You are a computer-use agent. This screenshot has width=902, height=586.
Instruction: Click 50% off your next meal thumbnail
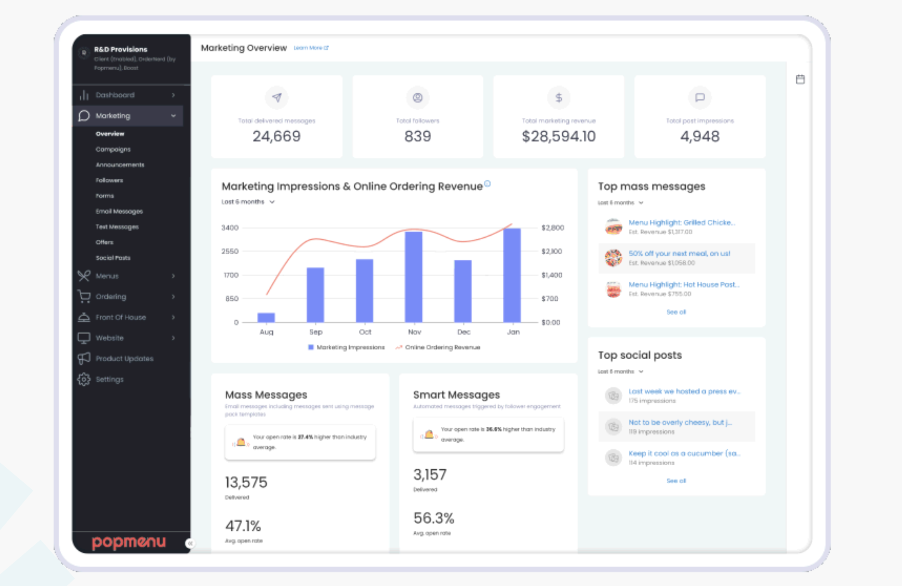pos(613,258)
